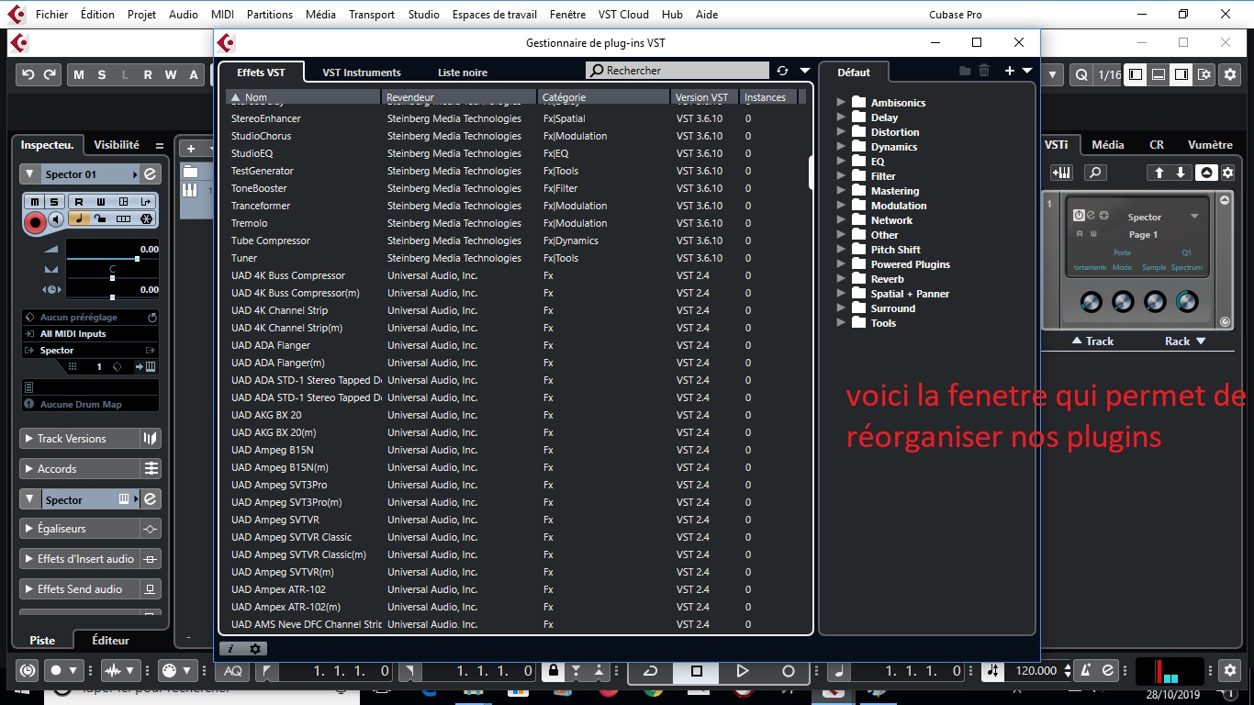The image size is (1254, 705).
Task: Click the record enable button on Spector 01
Action: point(36,221)
